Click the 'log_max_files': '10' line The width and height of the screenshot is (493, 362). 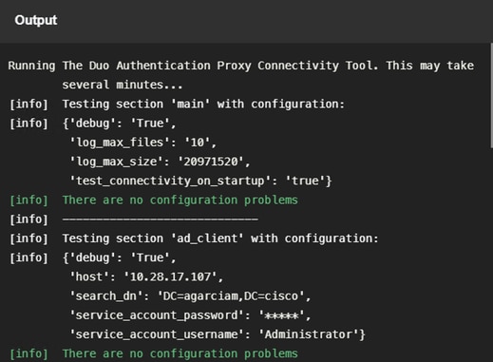(142, 143)
